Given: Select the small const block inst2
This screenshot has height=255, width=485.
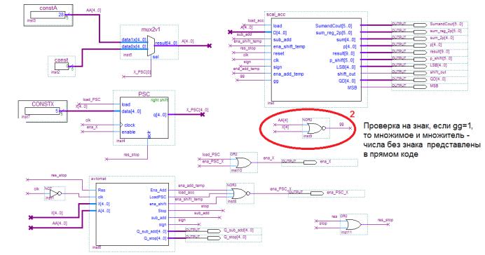Looking at the screenshot, I should coord(62,66).
